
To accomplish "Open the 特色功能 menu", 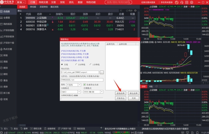I will (91, 2).
